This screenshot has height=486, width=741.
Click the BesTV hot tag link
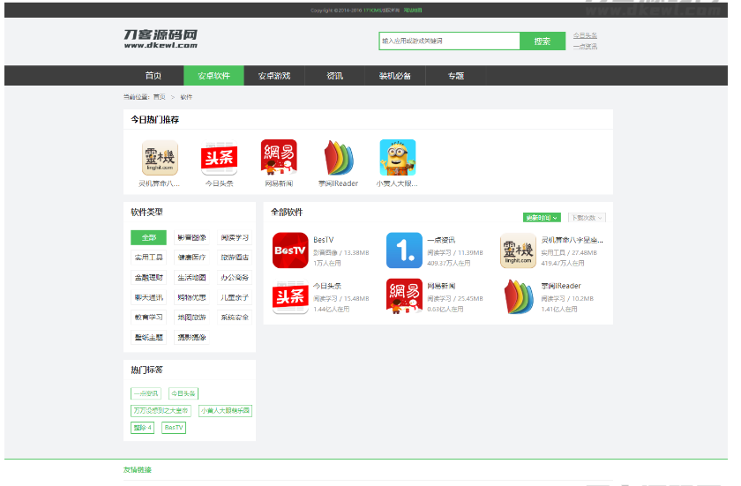click(174, 428)
